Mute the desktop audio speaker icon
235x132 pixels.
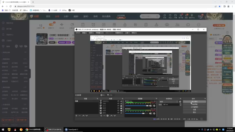point(151,114)
